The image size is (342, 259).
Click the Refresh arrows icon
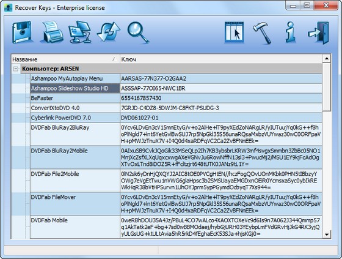click(x=109, y=32)
